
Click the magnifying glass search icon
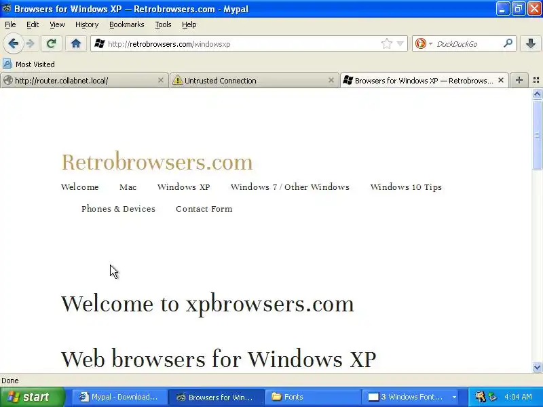coord(508,43)
